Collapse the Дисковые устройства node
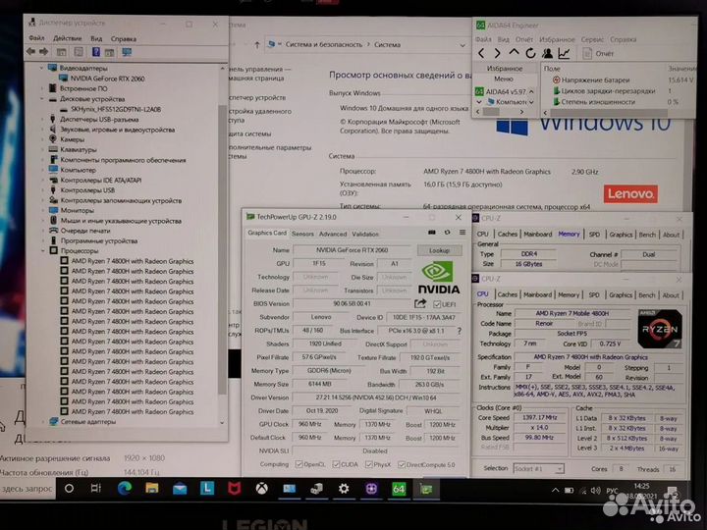 pos(42,99)
